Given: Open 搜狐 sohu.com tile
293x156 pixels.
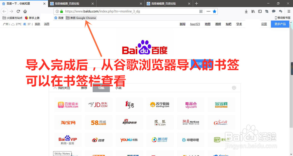Looking at the screenshot, I should point(160,122).
